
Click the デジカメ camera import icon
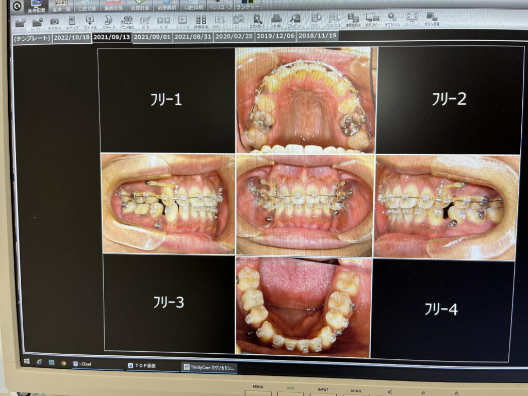coord(54,22)
